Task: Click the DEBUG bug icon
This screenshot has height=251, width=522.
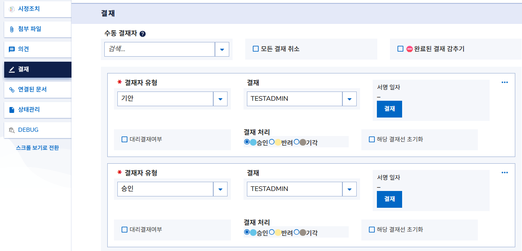Action: (12, 130)
